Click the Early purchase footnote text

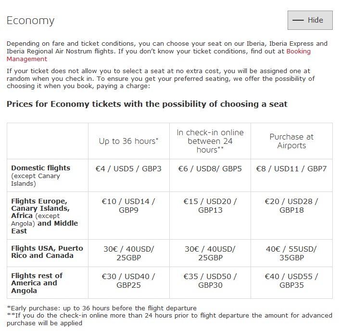click(101, 308)
